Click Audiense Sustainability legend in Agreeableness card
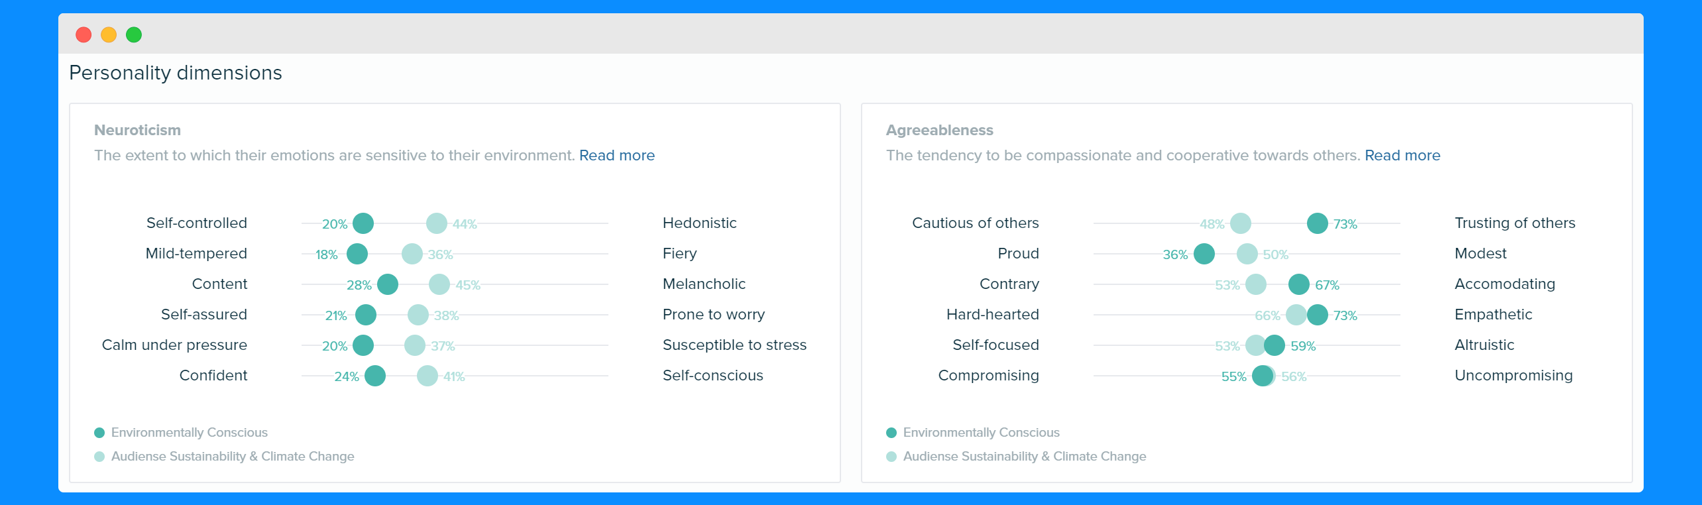 (1017, 457)
